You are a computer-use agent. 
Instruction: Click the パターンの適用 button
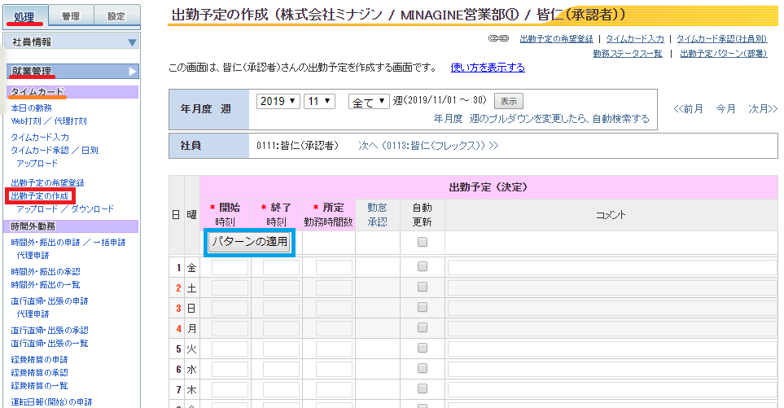tap(249, 242)
